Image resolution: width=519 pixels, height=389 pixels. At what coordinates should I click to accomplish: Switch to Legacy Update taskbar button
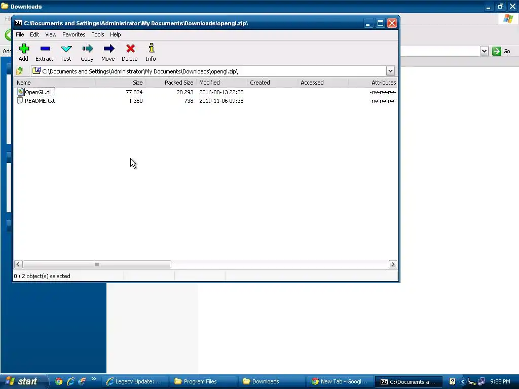pos(135,381)
